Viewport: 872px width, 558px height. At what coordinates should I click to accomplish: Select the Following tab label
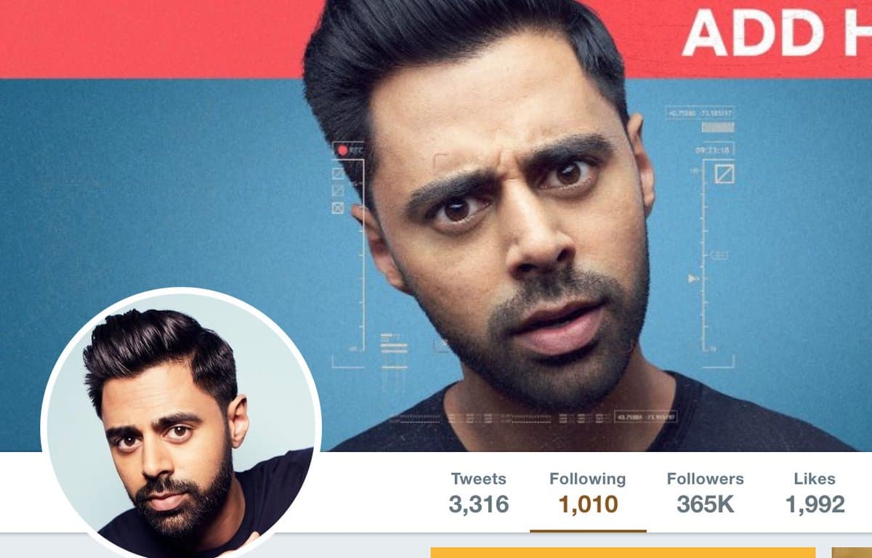tap(587, 479)
